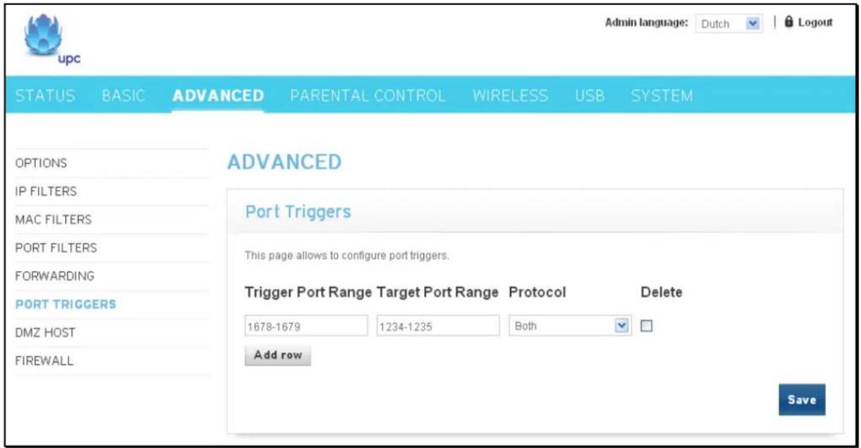The image size is (861, 448).
Task: Go to the WIRELESS tab
Action: point(511,97)
